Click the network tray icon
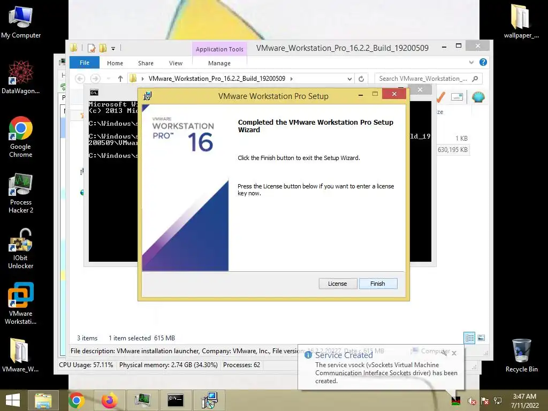548x411 pixels. coord(498,401)
